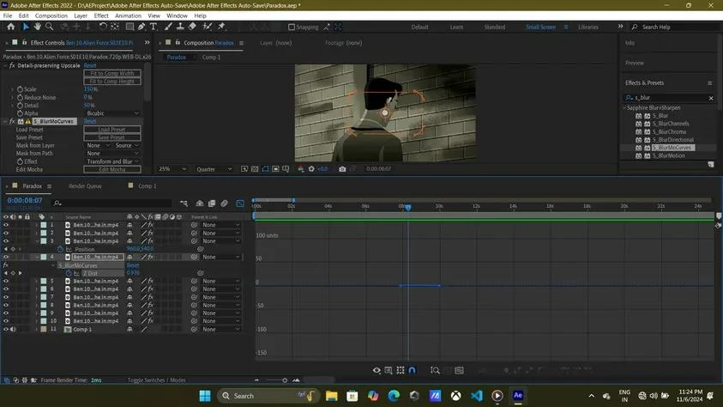Click Fit to Comp Height button
Screen dimensions: 723x407
click(112, 82)
